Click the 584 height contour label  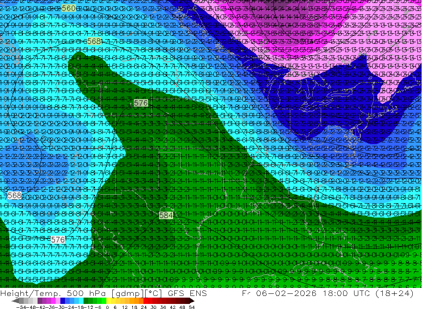pos(166,215)
